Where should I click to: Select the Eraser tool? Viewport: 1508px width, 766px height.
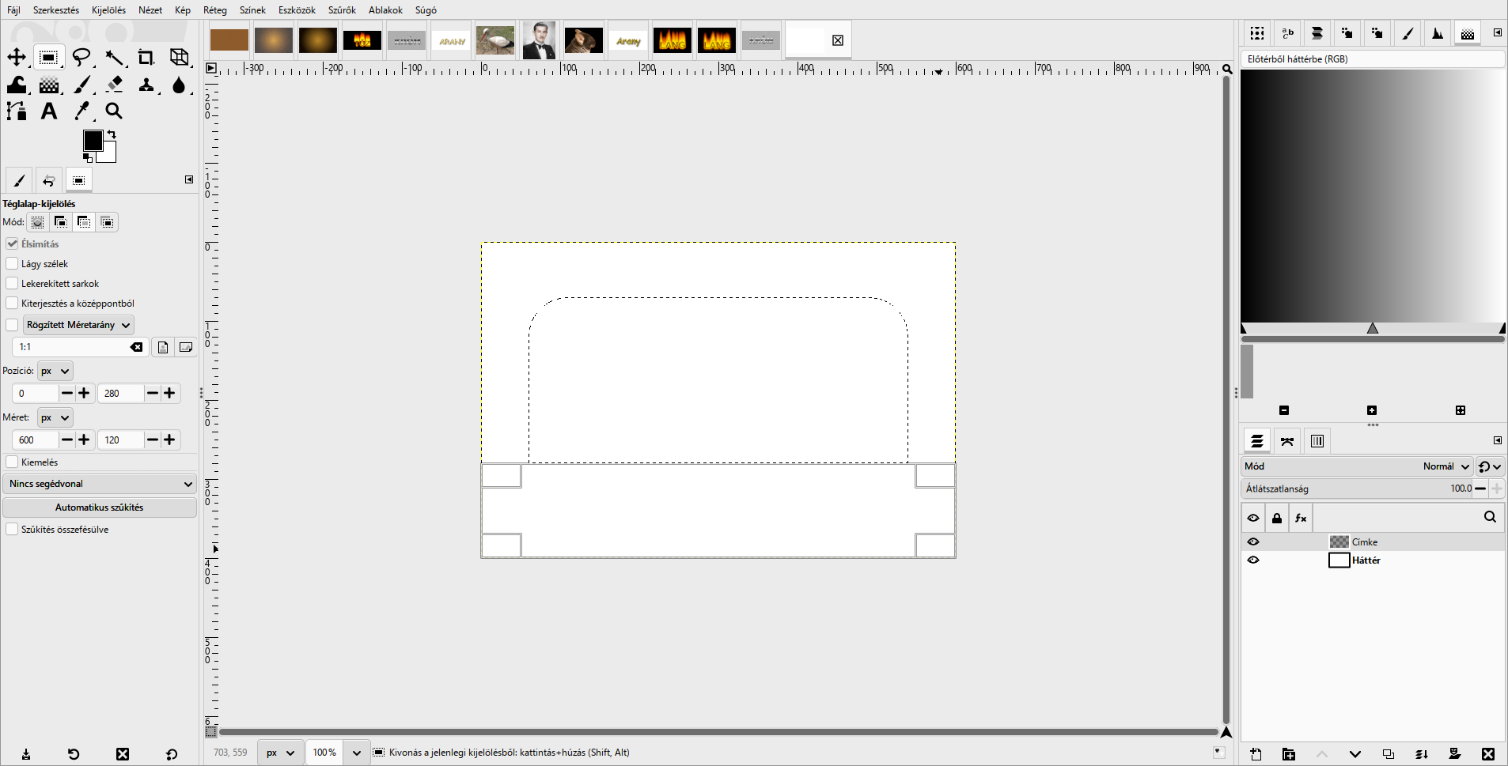pos(115,85)
